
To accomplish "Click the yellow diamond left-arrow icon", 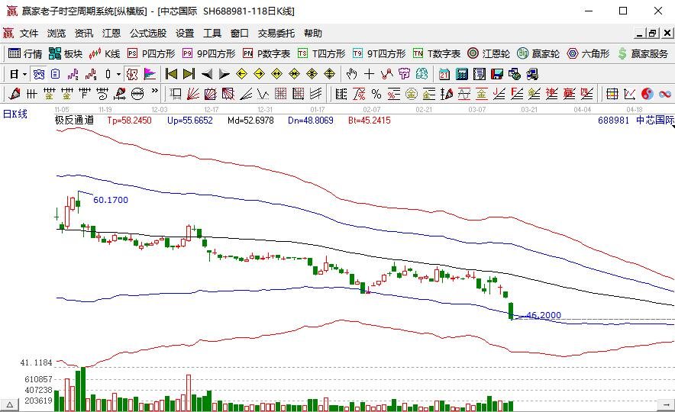I will (241, 75).
